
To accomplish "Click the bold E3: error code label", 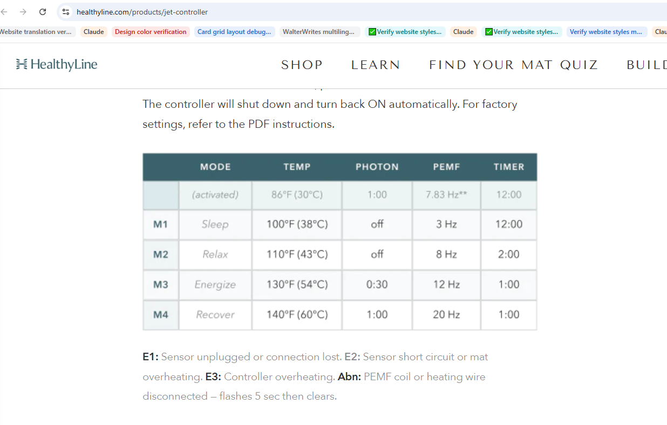I will coord(214,377).
